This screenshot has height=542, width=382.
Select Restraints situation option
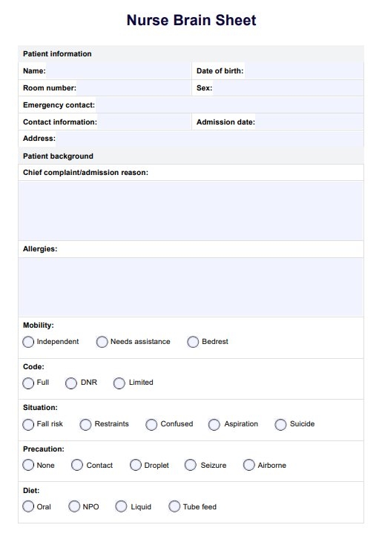(x=86, y=424)
